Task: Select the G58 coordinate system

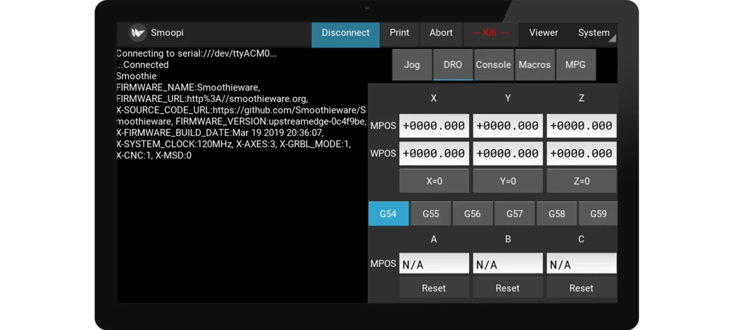Action: pos(557,214)
